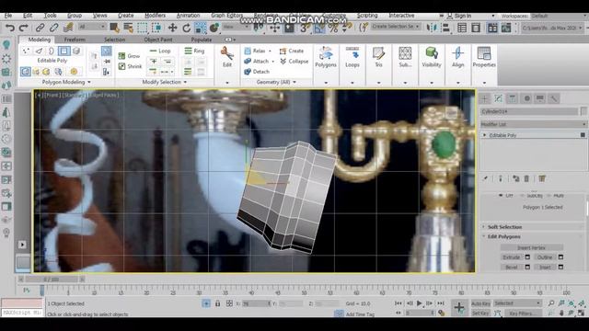The height and width of the screenshot is (331, 589).
Task: Activate the Select and Scale tool
Action: [201, 28]
